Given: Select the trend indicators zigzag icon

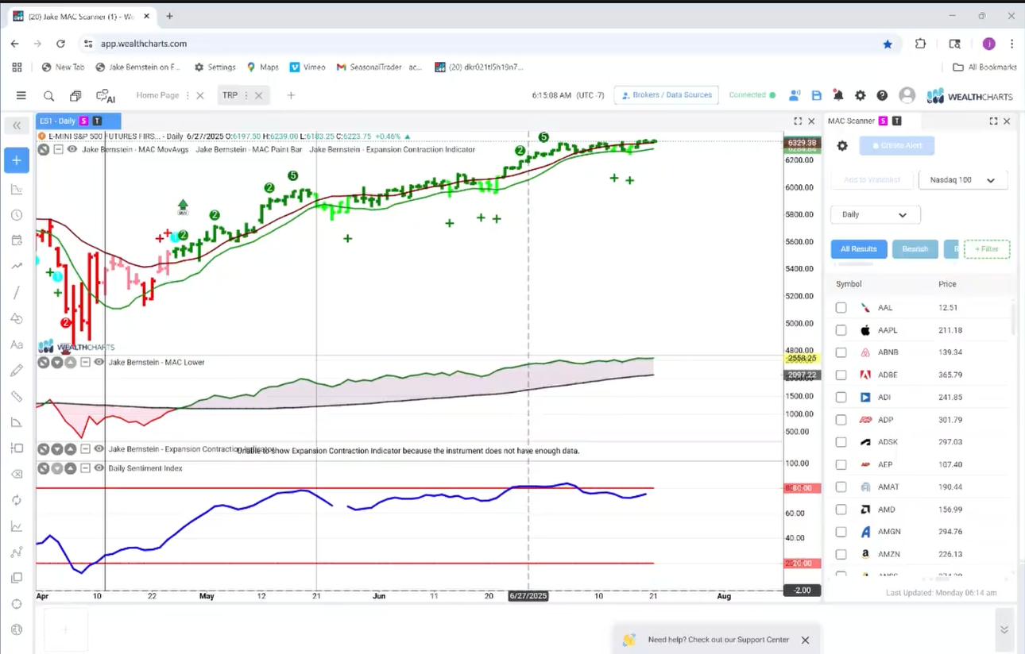Looking at the screenshot, I should click(x=17, y=267).
